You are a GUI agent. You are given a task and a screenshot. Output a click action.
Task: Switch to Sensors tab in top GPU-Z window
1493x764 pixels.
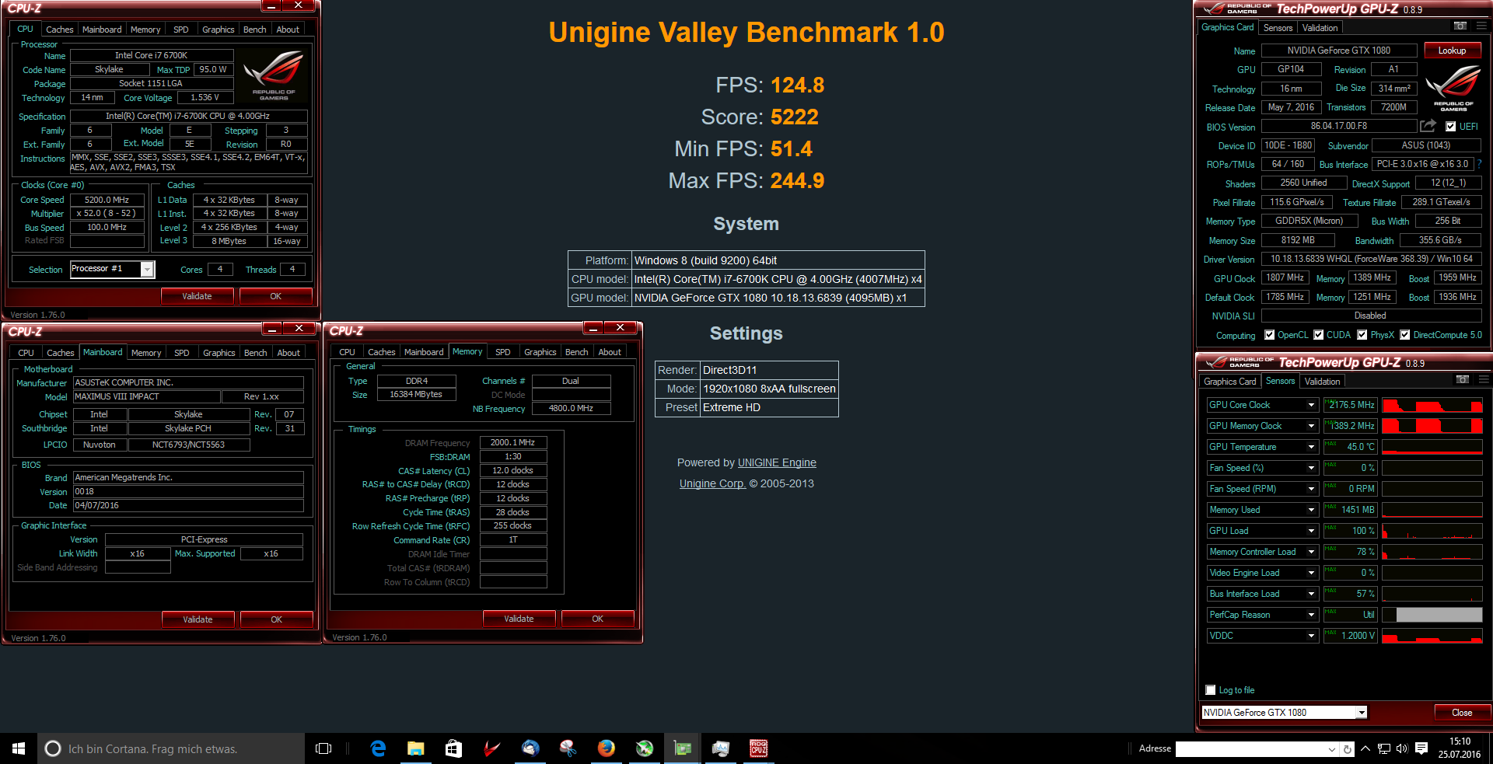point(1278,28)
